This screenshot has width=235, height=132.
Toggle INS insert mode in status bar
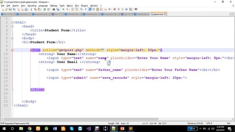[x=228, y=124]
